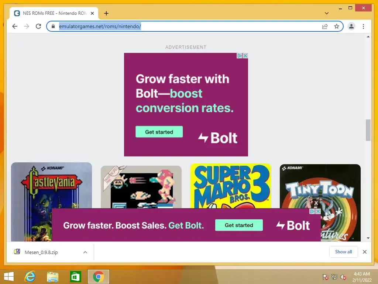Viewport: 378px width, 284px height.
Task: Select the NES ROMs FREE tab
Action: [x=54, y=13]
